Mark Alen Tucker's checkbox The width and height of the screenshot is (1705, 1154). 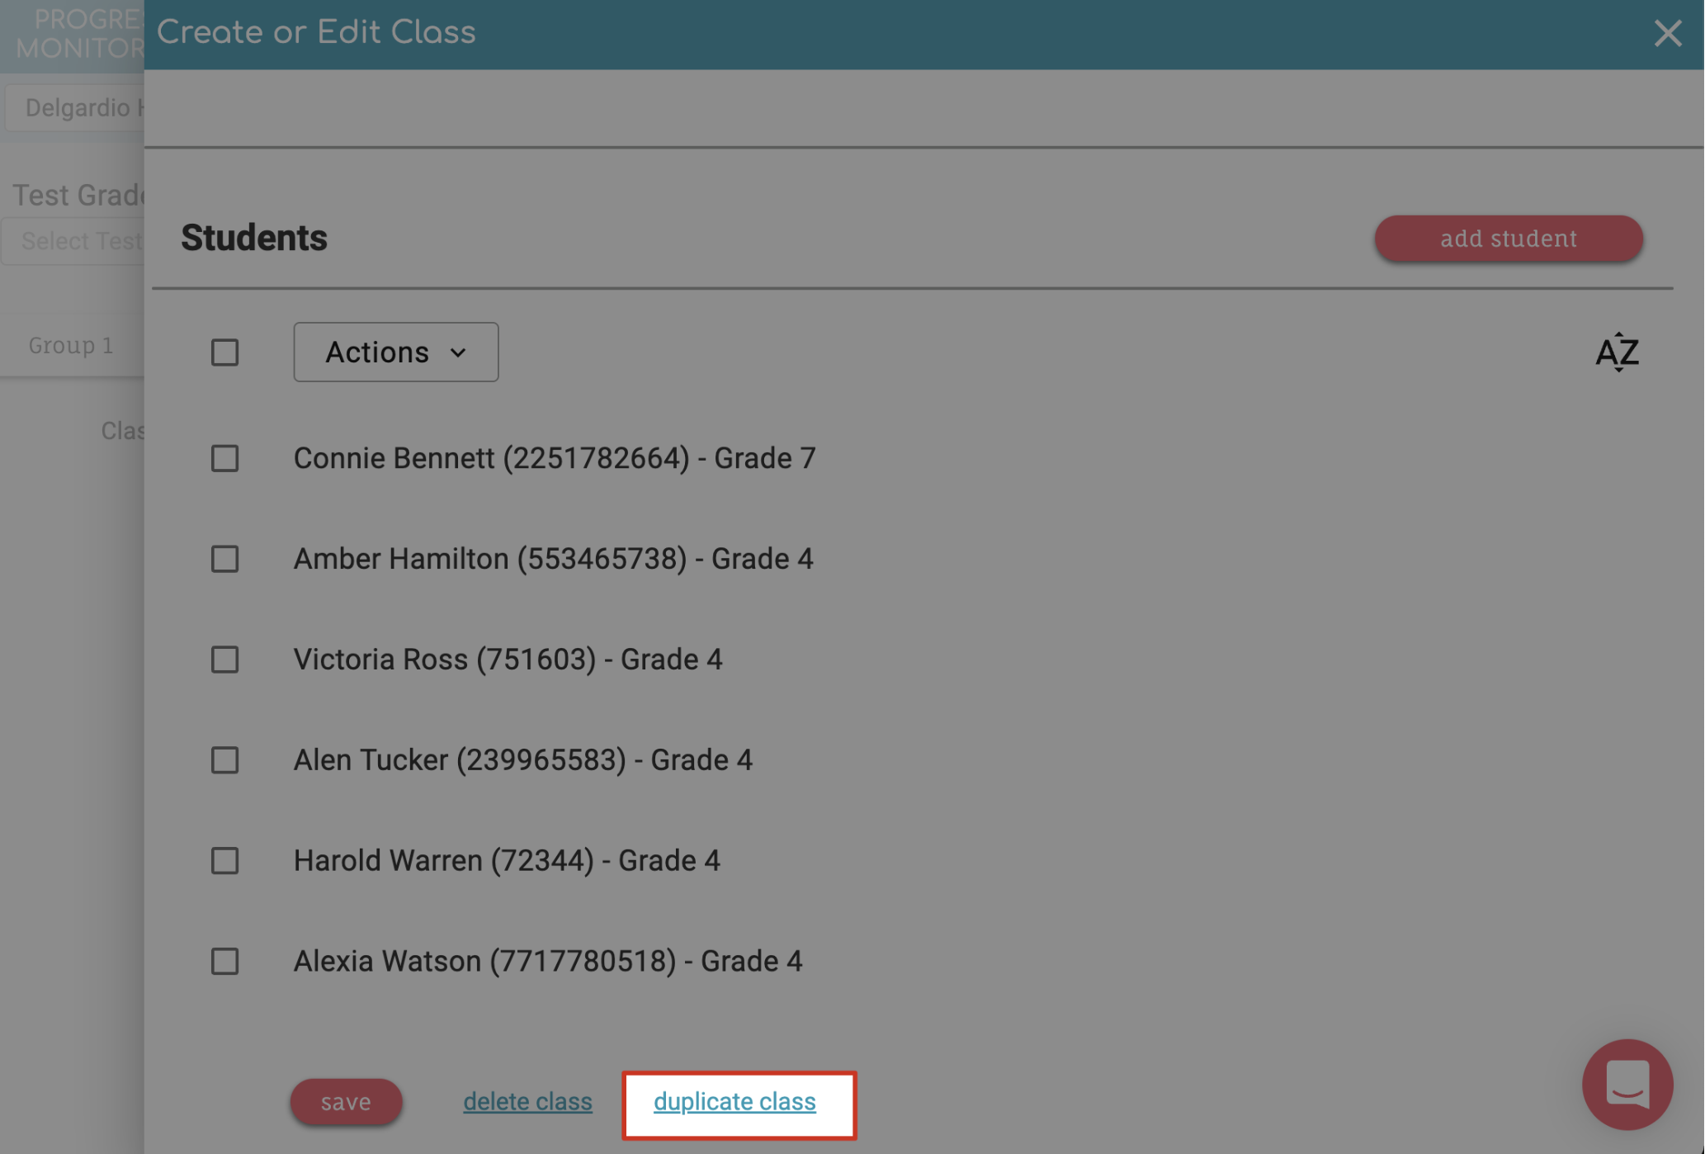pos(224,760)
